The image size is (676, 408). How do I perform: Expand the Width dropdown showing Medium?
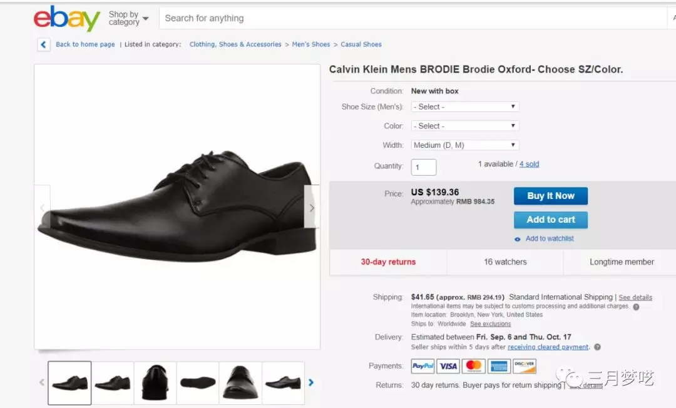(x=464, y=145)
